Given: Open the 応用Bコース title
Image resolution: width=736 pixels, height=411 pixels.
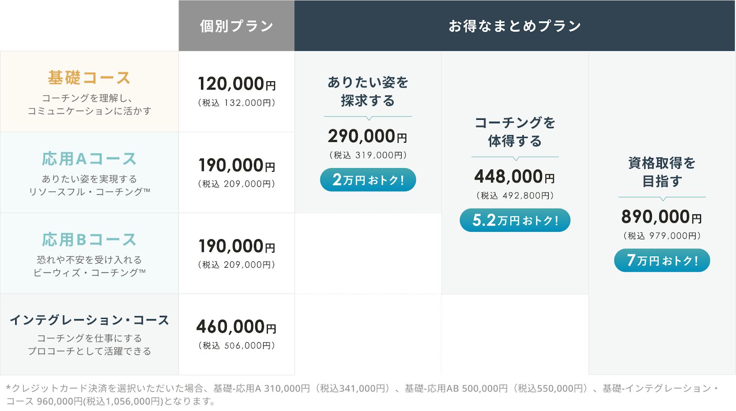Looking at the screenshot, I should [x=89, y=240].
